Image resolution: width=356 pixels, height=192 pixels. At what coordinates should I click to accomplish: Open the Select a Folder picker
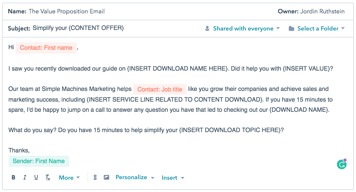(318, 28)
